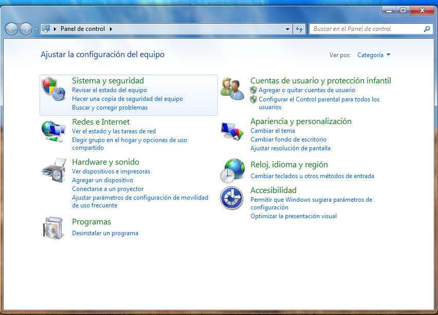438x315 pixels.
Task: Close the Panel de control window
Action: point(422,11)
